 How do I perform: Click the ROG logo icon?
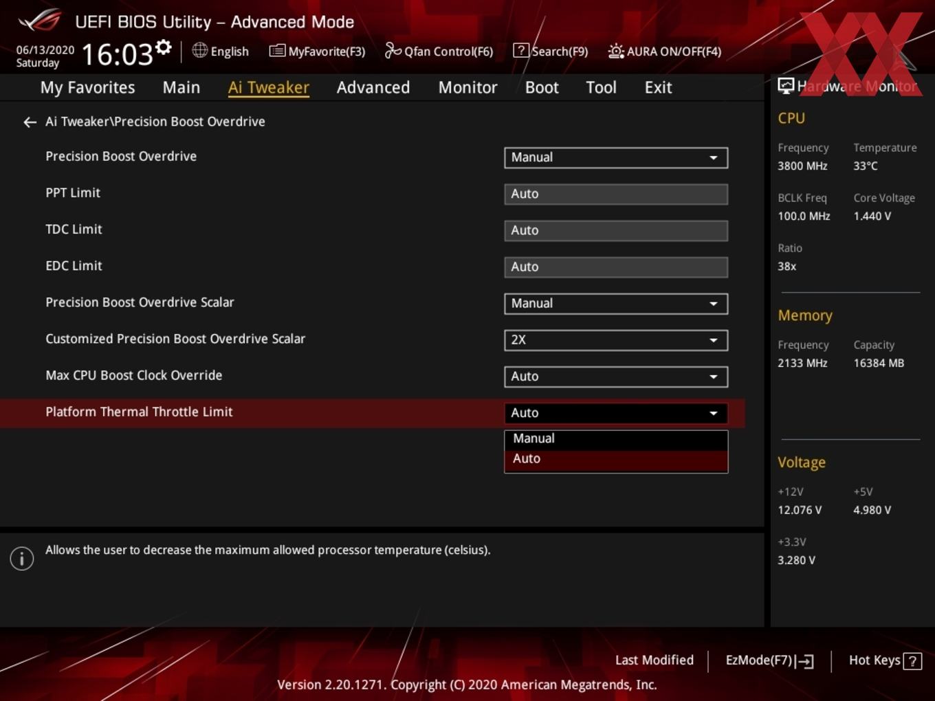[40, 21]
